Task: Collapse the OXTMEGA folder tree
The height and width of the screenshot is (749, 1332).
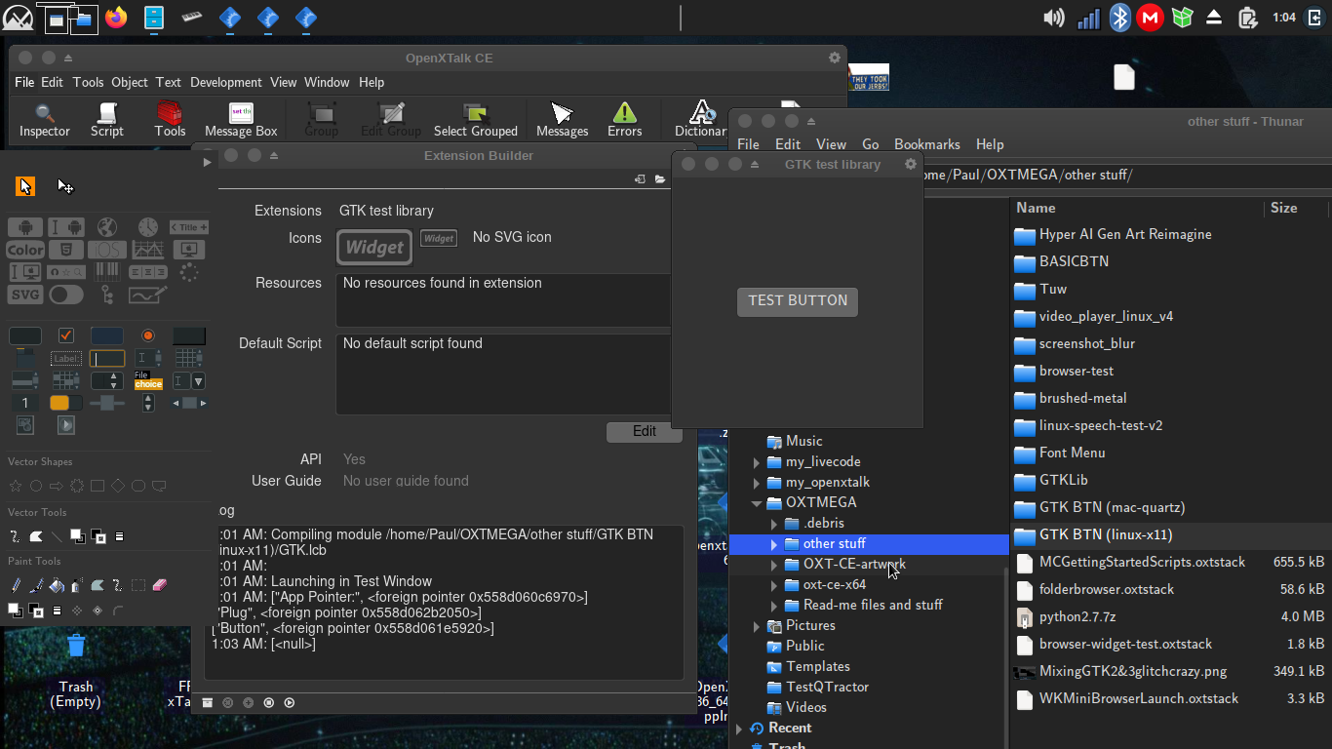Action: (x=756, y=503)
